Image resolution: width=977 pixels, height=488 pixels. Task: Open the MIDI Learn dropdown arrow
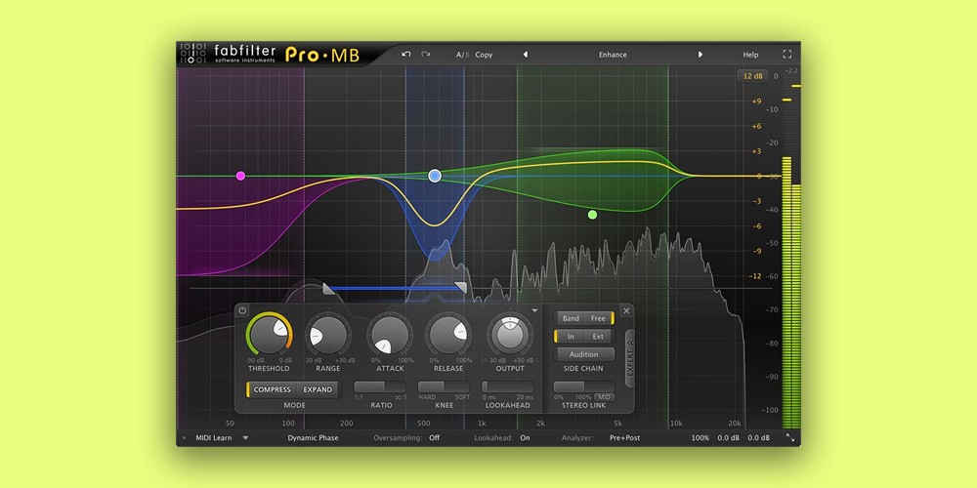[x=245, y=438]
